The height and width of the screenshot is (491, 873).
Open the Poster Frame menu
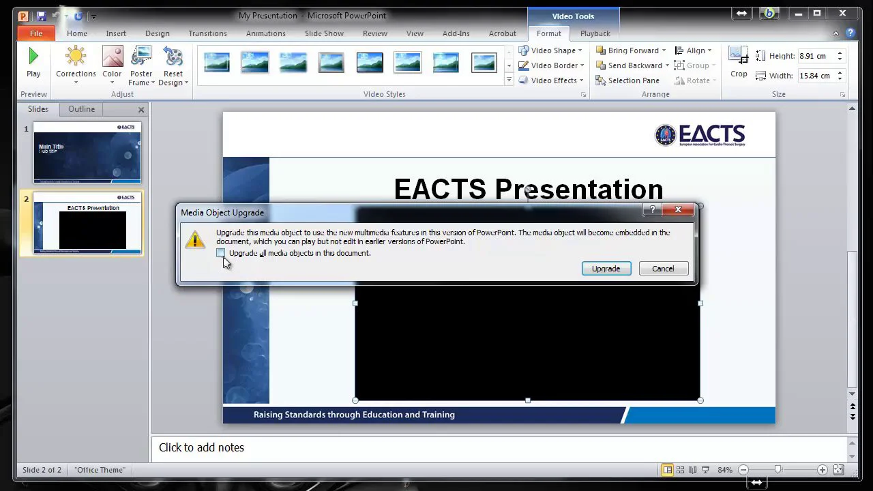(141, 65)
